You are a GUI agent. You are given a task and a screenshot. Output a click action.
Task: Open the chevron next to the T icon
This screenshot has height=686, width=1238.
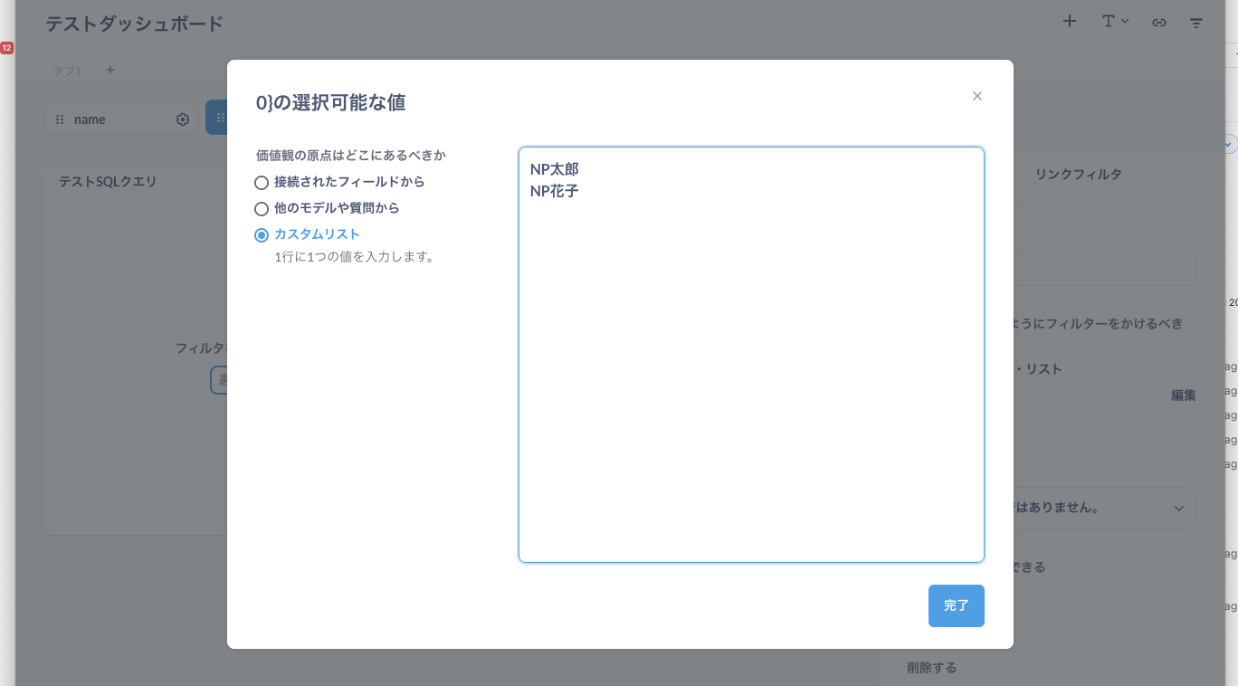pyautogui.click(x=1125, y=22)
